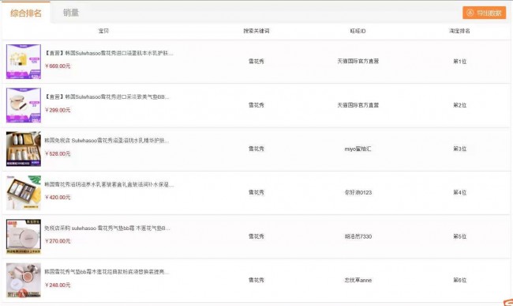Click the price ¥528.00元
Image resolution: width=513 pixels, height=306 pixels.
point(58,153)
